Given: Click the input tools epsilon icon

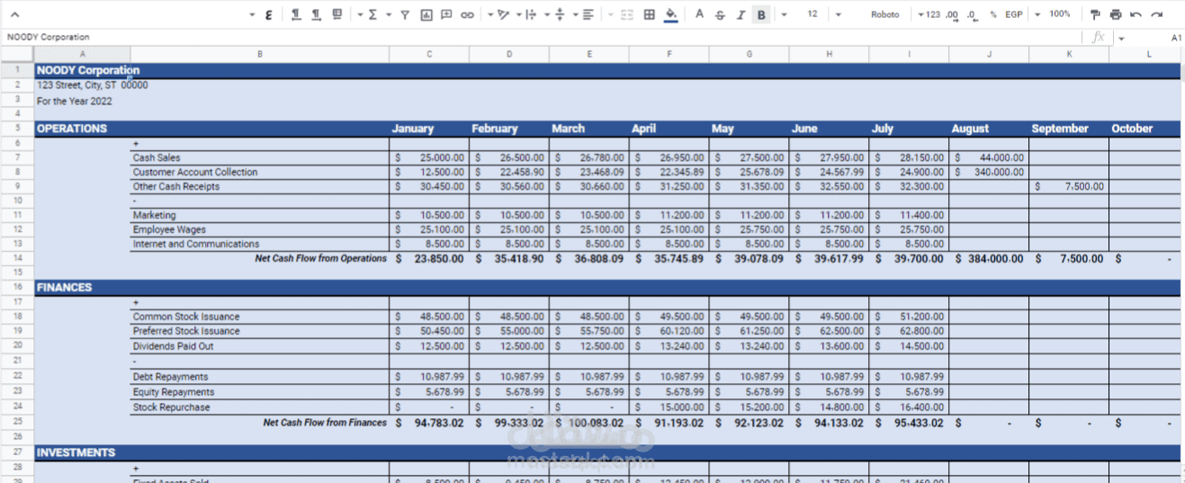Looking at the screenshot, I should [x=270, y=14].
